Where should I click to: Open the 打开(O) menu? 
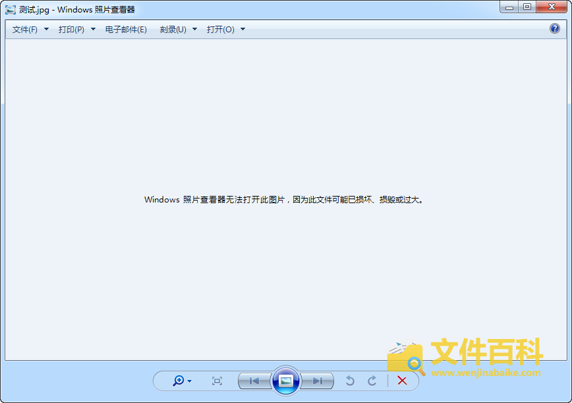pyautogui.click(x=220, y=29)
